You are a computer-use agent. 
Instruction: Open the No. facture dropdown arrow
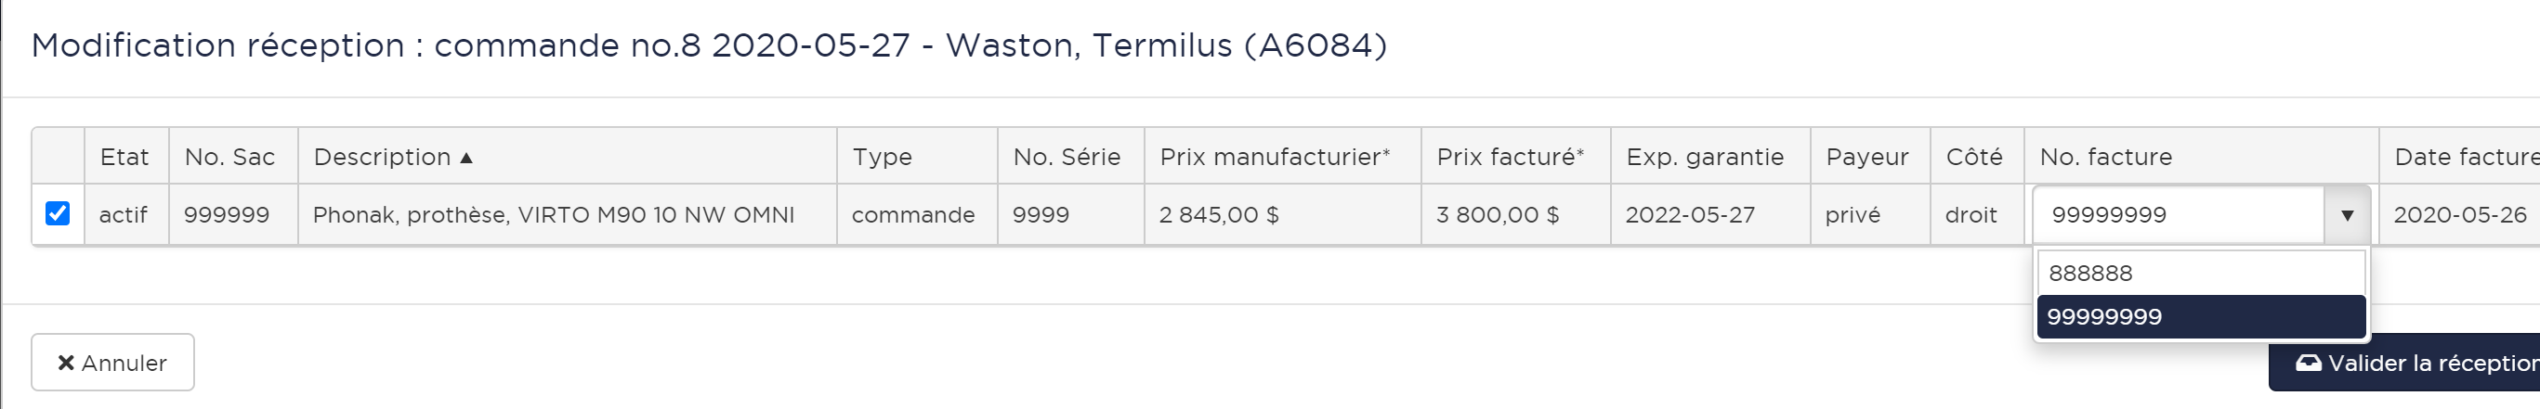tap(2347, 215)
